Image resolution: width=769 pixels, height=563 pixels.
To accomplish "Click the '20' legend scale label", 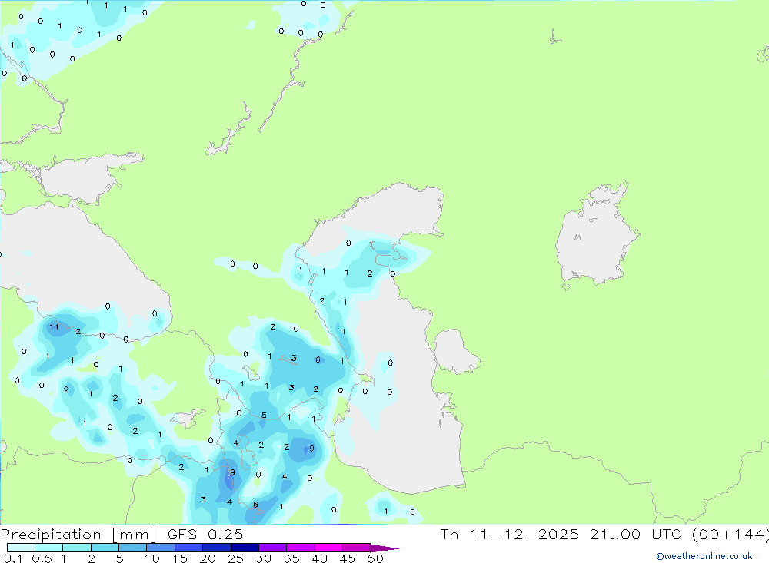I will click(x=208, y=558).
